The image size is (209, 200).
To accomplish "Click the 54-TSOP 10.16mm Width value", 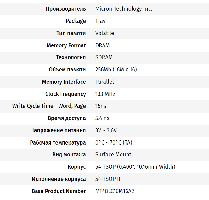I will click(135, 167).
